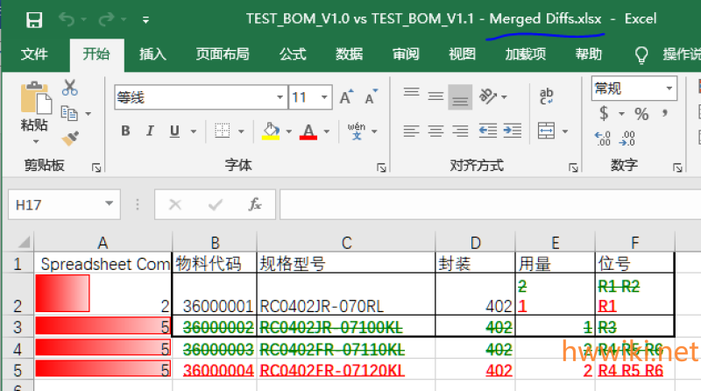Click the Increase Font Size icon

pyautogui.click(x=346, y=96)
